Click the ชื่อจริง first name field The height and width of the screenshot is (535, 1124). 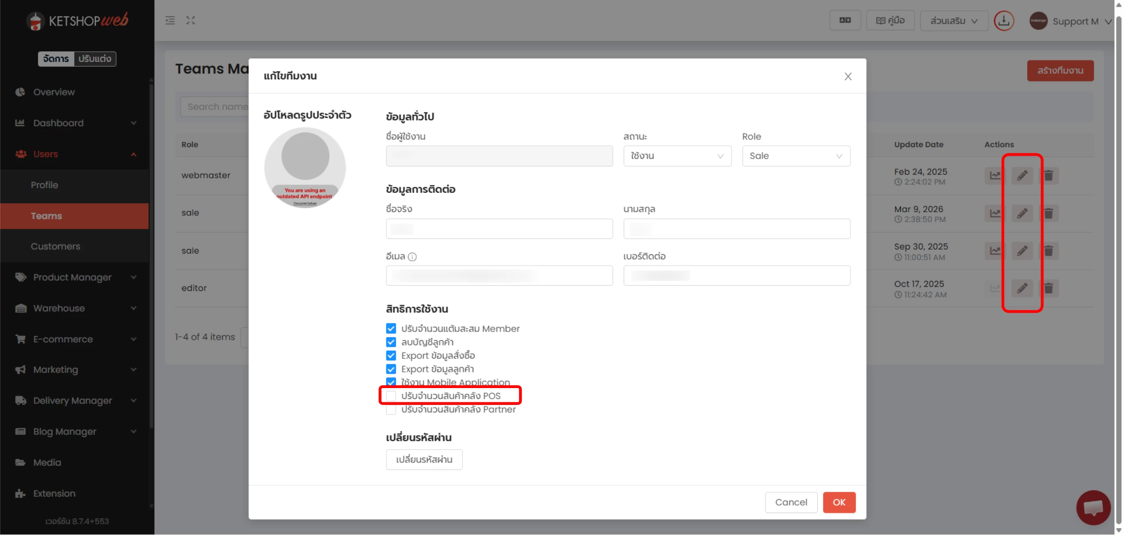[499, 229]
